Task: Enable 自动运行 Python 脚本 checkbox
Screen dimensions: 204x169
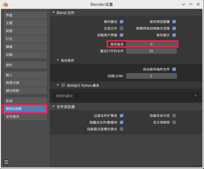Action: (x=63, y=85)
